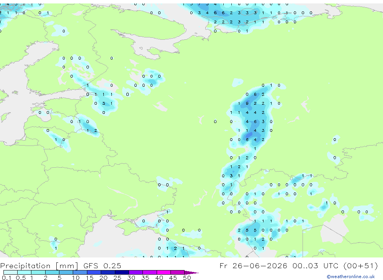Click the 45–50 mm legend color swatch
Image resolution: width=383 pixels, height=280 pixels.
pos(178,272)
